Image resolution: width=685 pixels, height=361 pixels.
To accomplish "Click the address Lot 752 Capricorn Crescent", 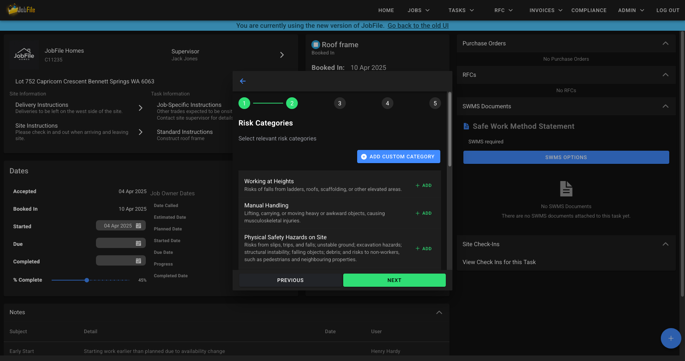I will point(85,81).
